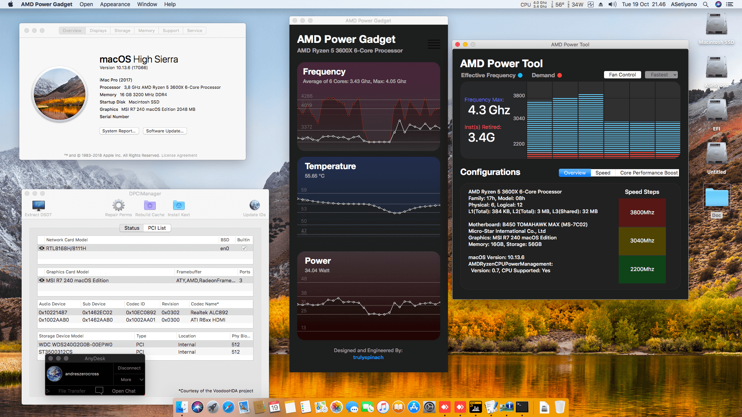Click Spotlight search in menu bar
Image resolution: width=742 pixels, height=417 pixels.
click(x=705, y=4)
